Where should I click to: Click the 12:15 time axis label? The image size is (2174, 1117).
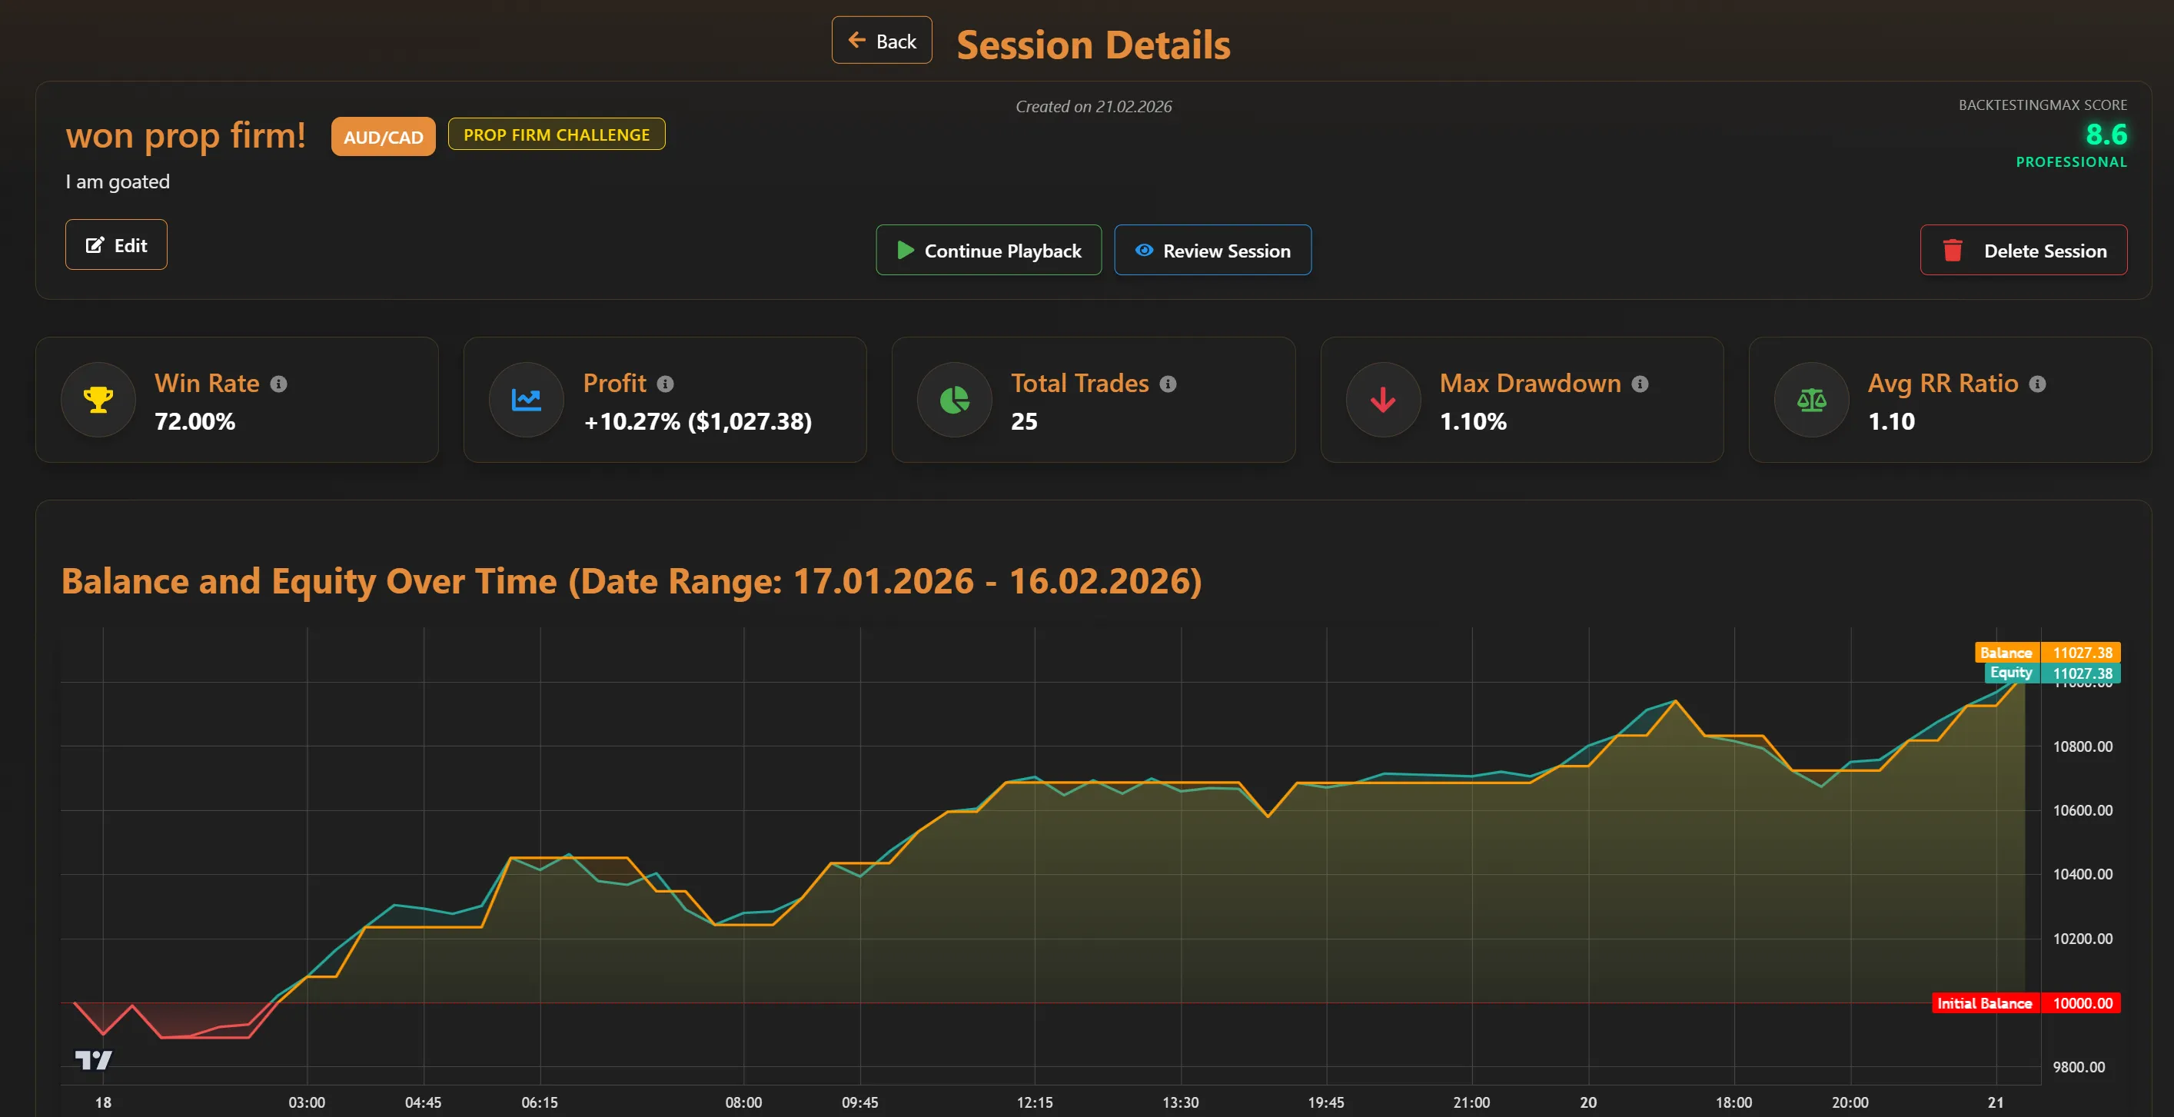click(1035, 1102)
